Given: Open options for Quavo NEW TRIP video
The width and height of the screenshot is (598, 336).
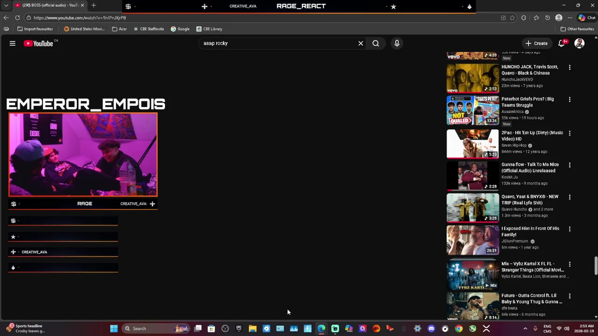Looking at the screenshot, I should tap(570, 197).
